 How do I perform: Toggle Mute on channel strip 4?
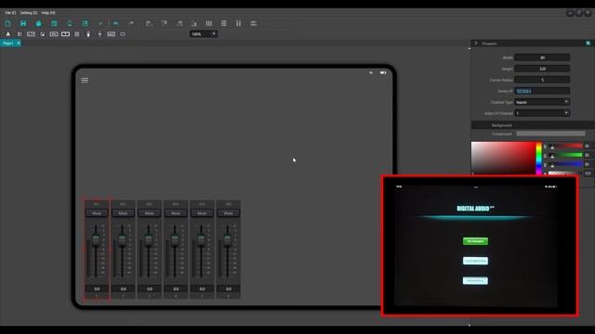[176, 213]
